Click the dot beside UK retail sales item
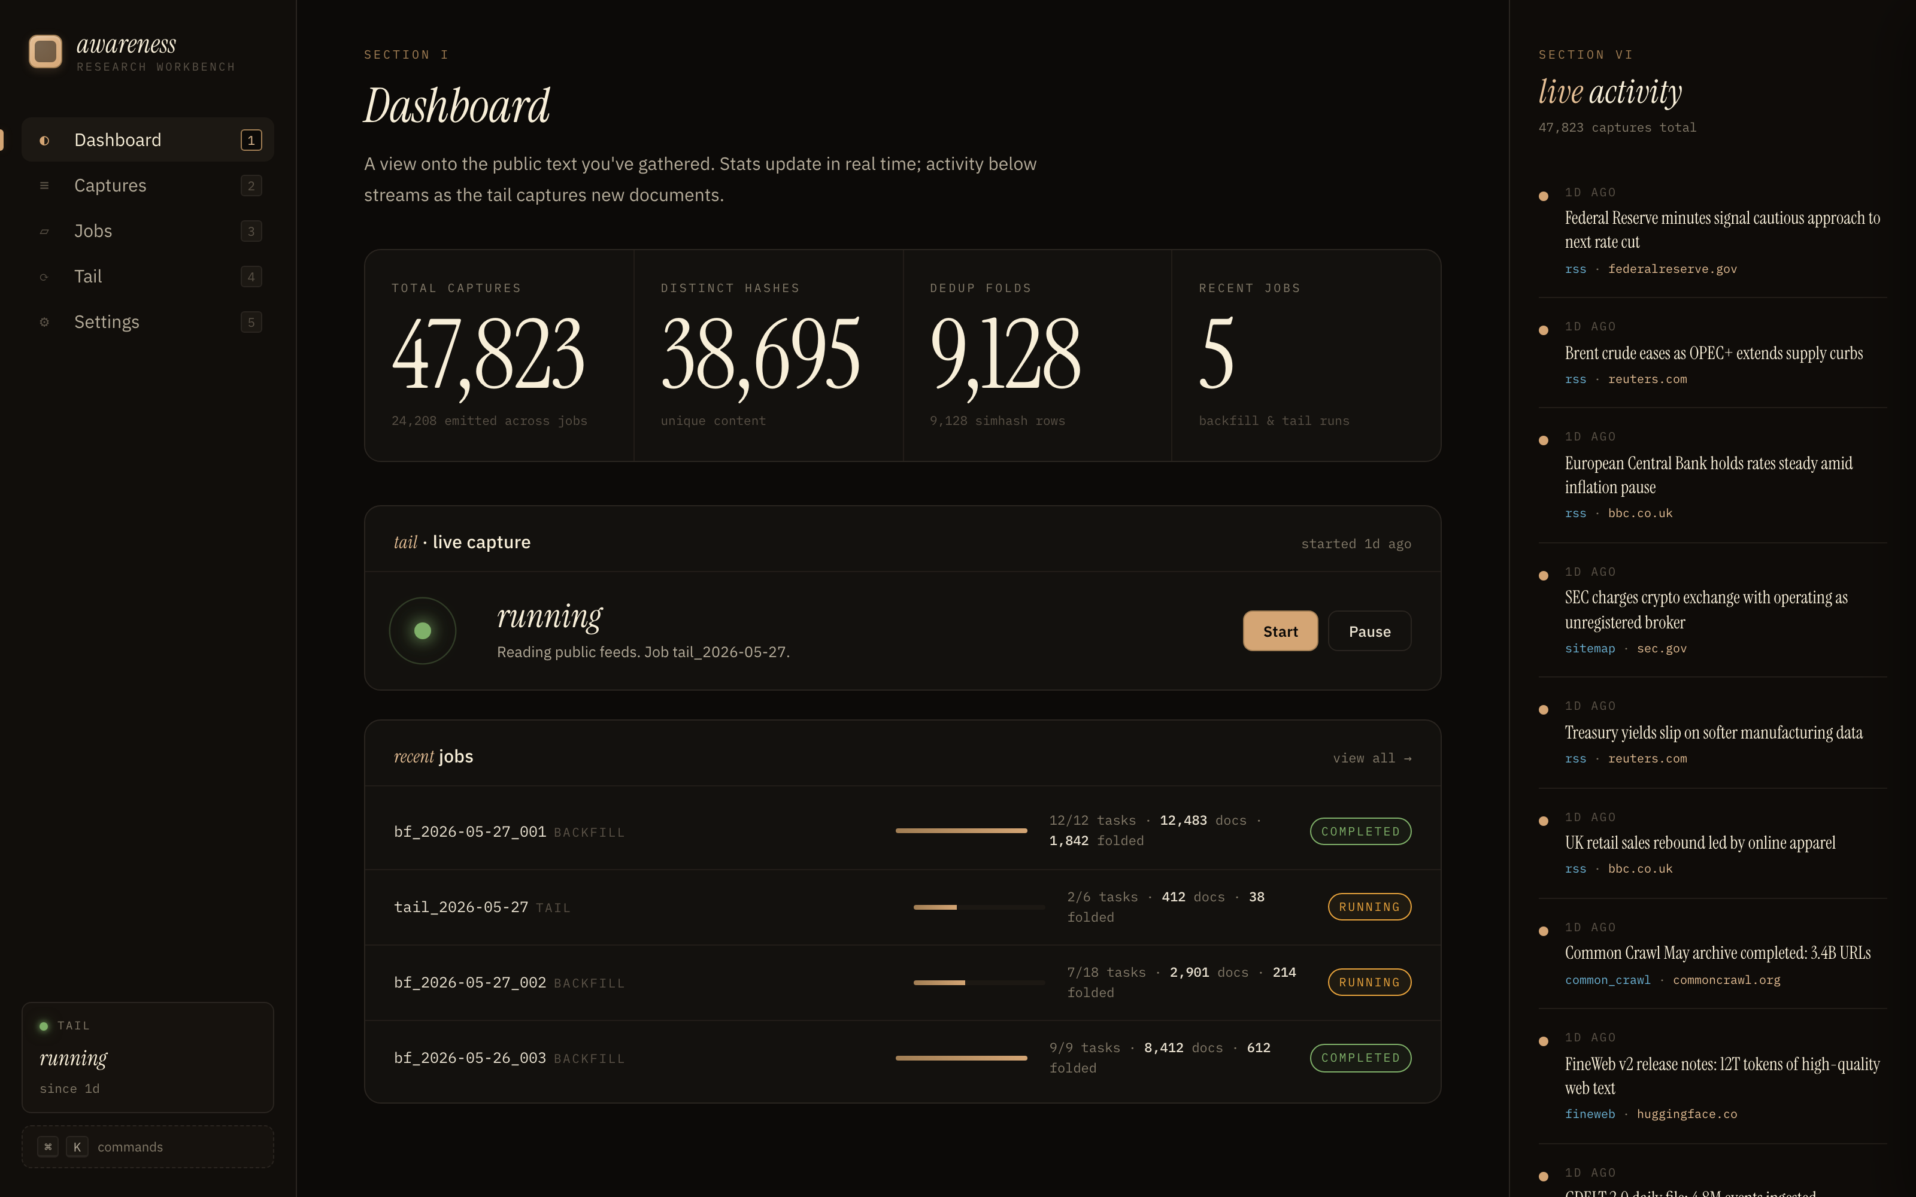Screen dimensions: 1916x1197 (x=1543, y=821)
